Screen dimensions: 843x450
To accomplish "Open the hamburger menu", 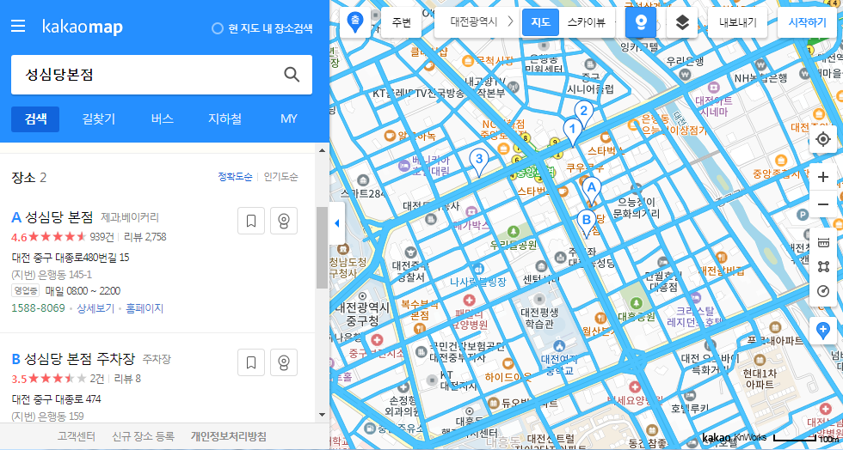I will click(18, 26).
